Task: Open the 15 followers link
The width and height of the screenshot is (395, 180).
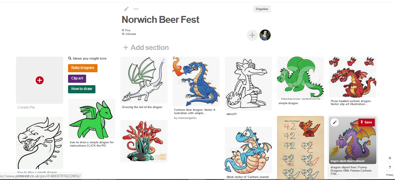Action: pos(129,34)
